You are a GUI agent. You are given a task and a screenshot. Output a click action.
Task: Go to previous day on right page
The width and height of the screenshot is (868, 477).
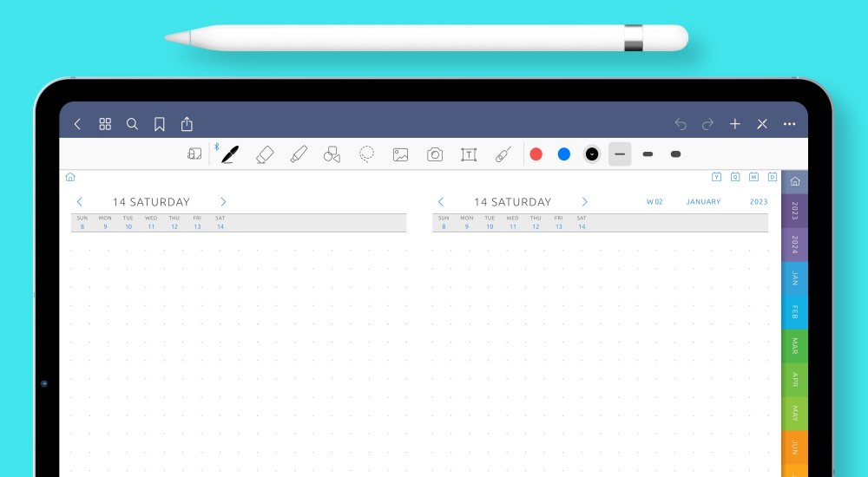(441, 202)
